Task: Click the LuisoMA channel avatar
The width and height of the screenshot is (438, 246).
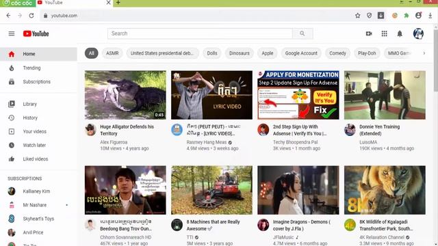Action: coord(350,130)
